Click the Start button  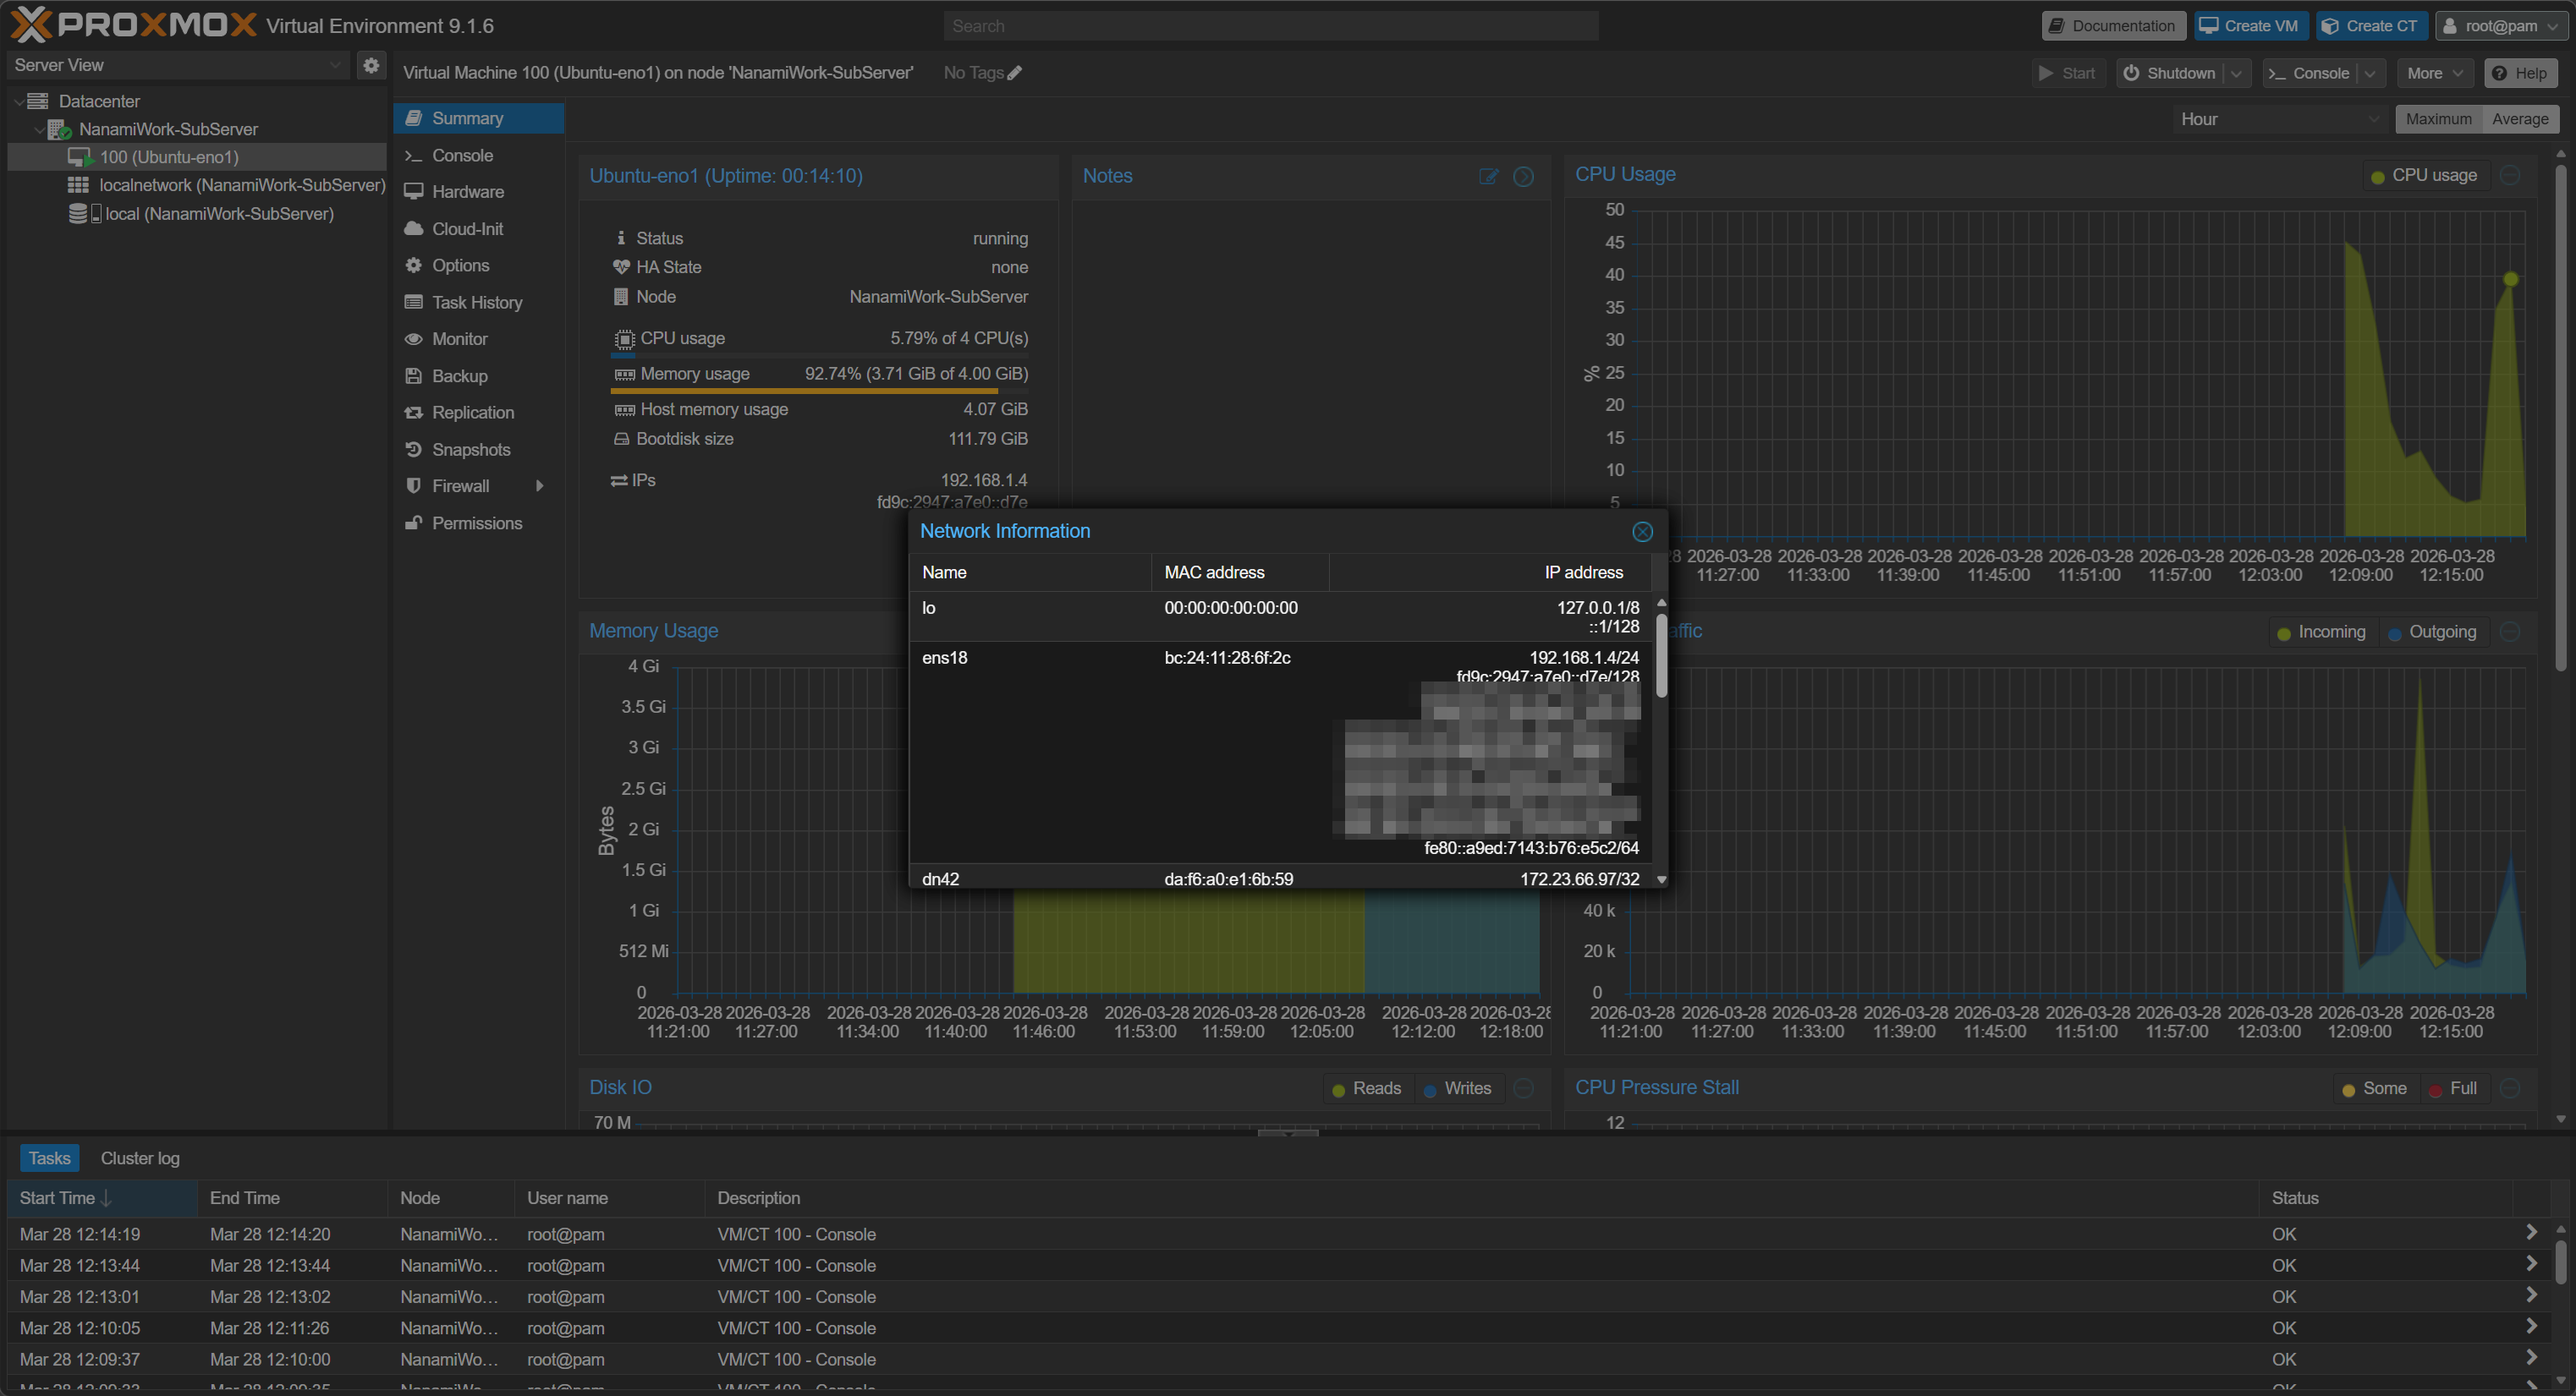(x=2067, y=73)
